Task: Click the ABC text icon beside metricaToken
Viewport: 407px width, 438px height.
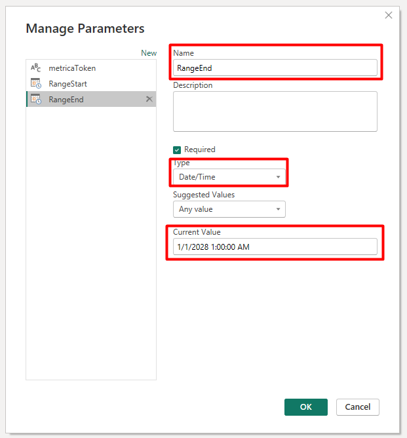Action: click(35, 68)
